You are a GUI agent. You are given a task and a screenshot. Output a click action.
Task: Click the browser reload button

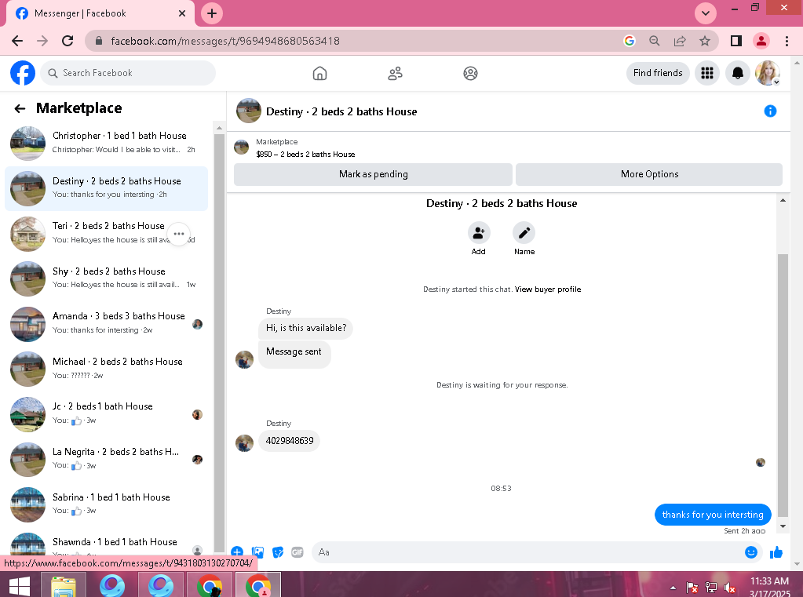68,41
